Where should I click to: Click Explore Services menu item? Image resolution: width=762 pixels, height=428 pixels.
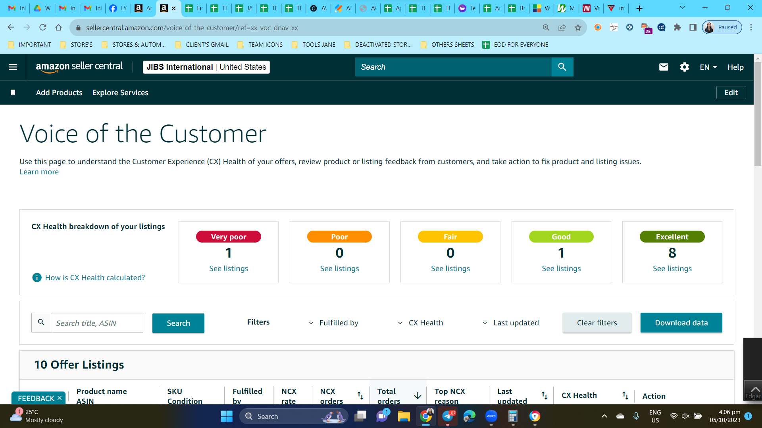pyautogui.click(x=120, y=92)
